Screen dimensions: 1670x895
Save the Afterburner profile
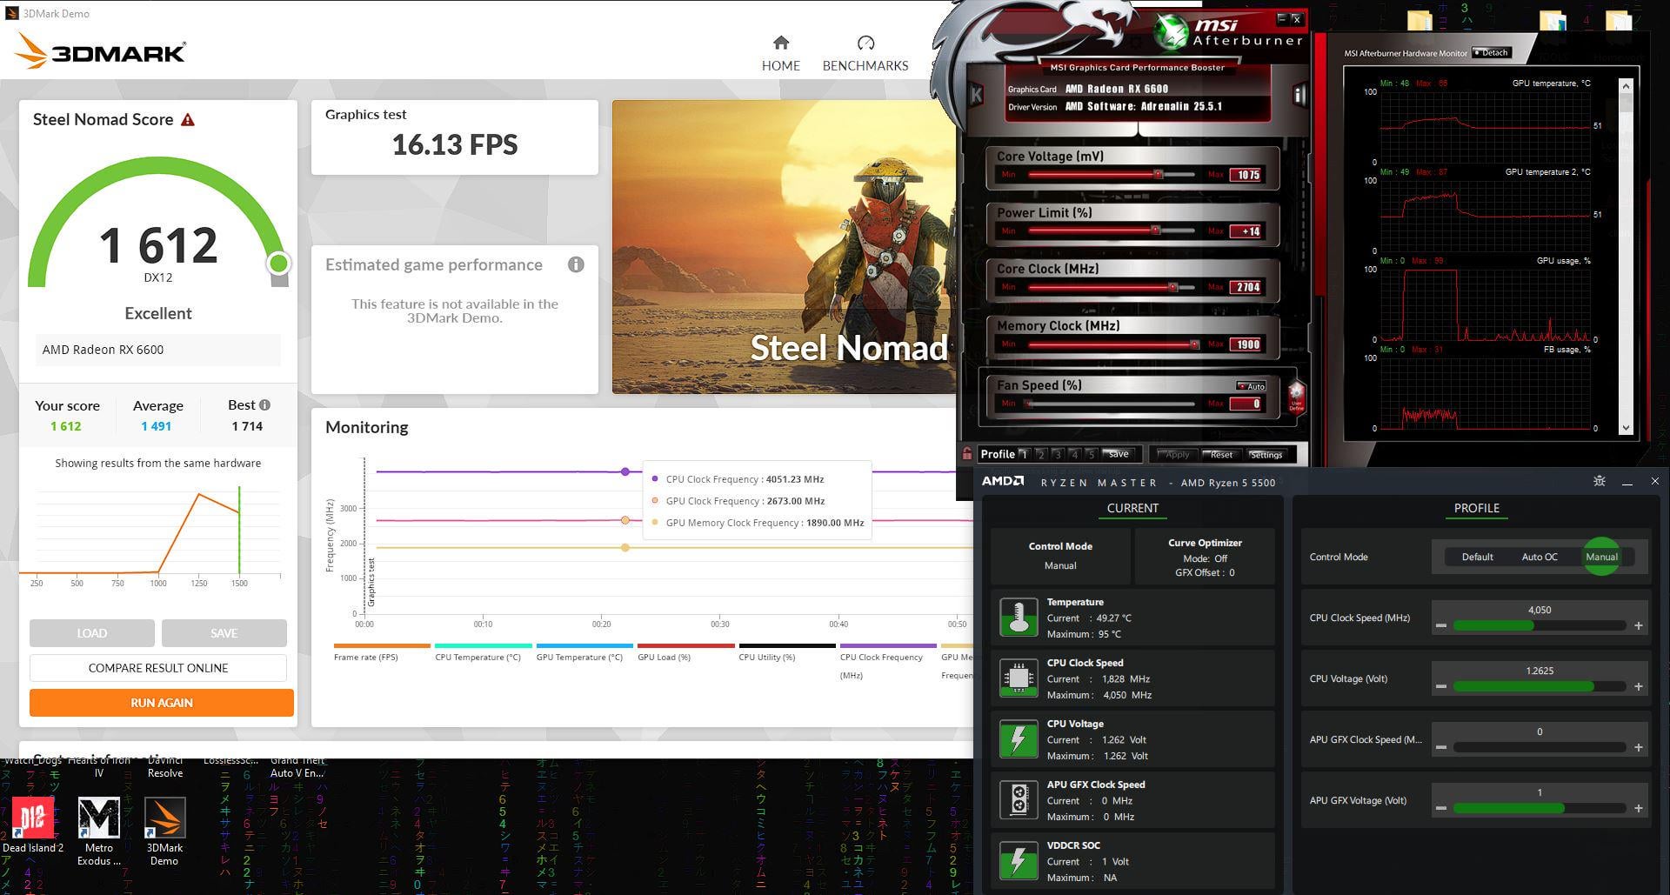[x=1119, y=454]
